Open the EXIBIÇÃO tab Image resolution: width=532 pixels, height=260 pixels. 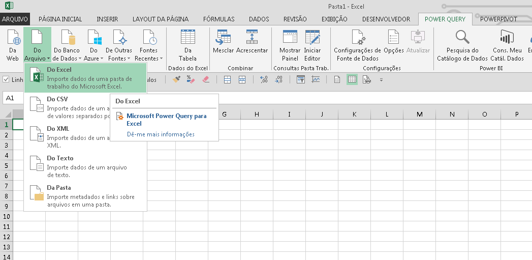coord(334,19)
